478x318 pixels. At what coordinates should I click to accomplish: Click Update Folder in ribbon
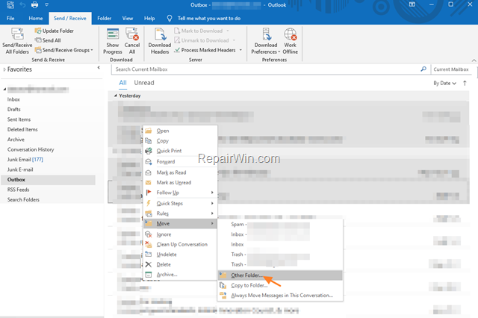point(55,31)
